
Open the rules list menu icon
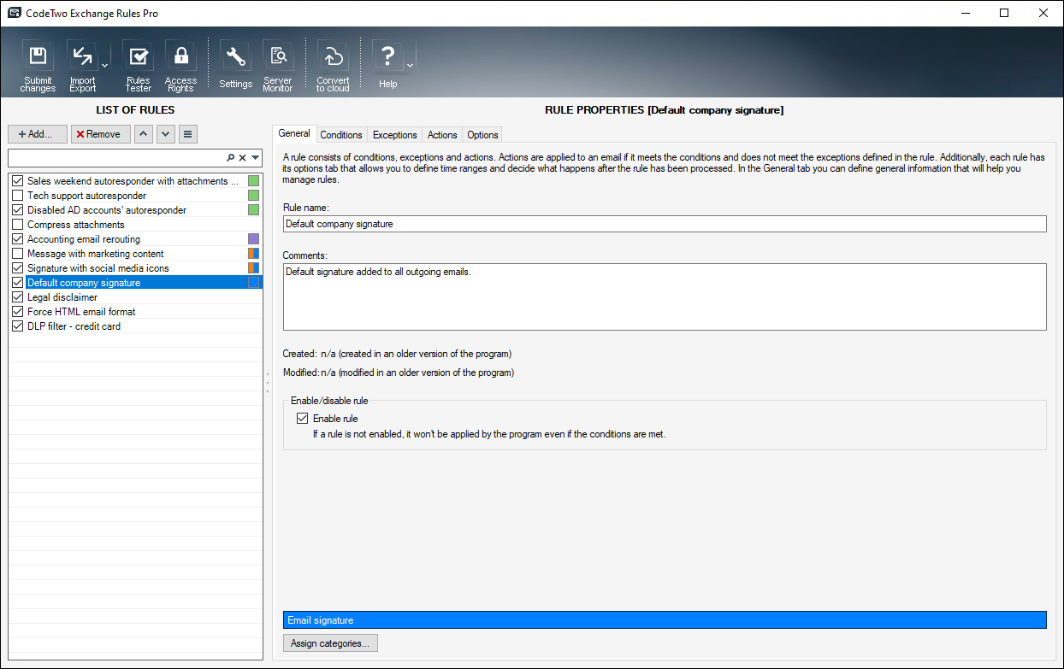(188, 134)
